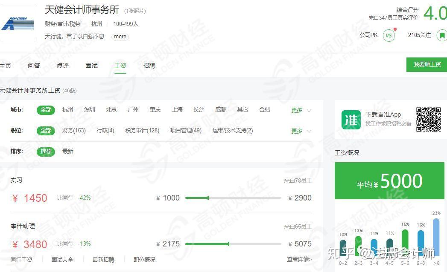Click the app download QR code

click(428, 119)
